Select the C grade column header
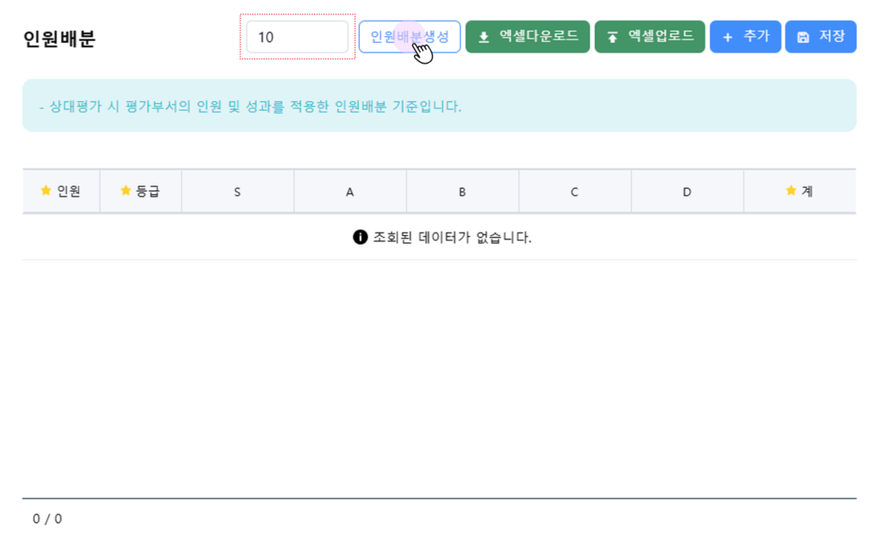The image size is (879, 552). (x=575, y=191)
